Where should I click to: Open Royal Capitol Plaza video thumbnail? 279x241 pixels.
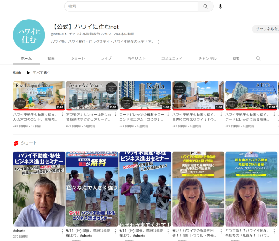point(39,95)
